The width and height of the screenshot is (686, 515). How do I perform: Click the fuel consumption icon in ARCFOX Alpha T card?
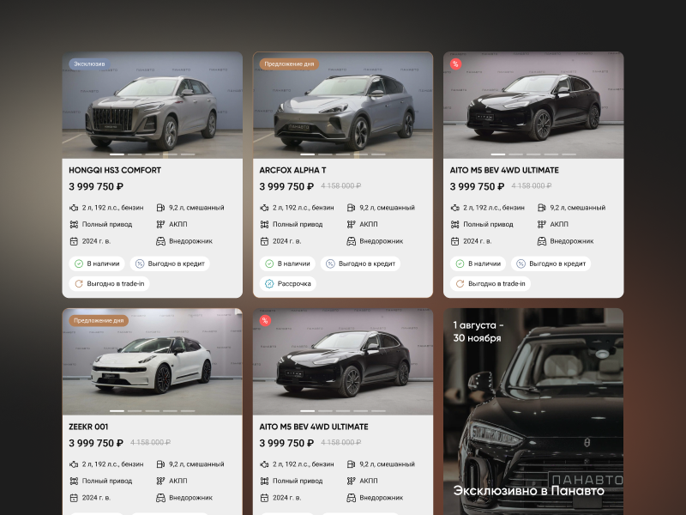[352, 208]
